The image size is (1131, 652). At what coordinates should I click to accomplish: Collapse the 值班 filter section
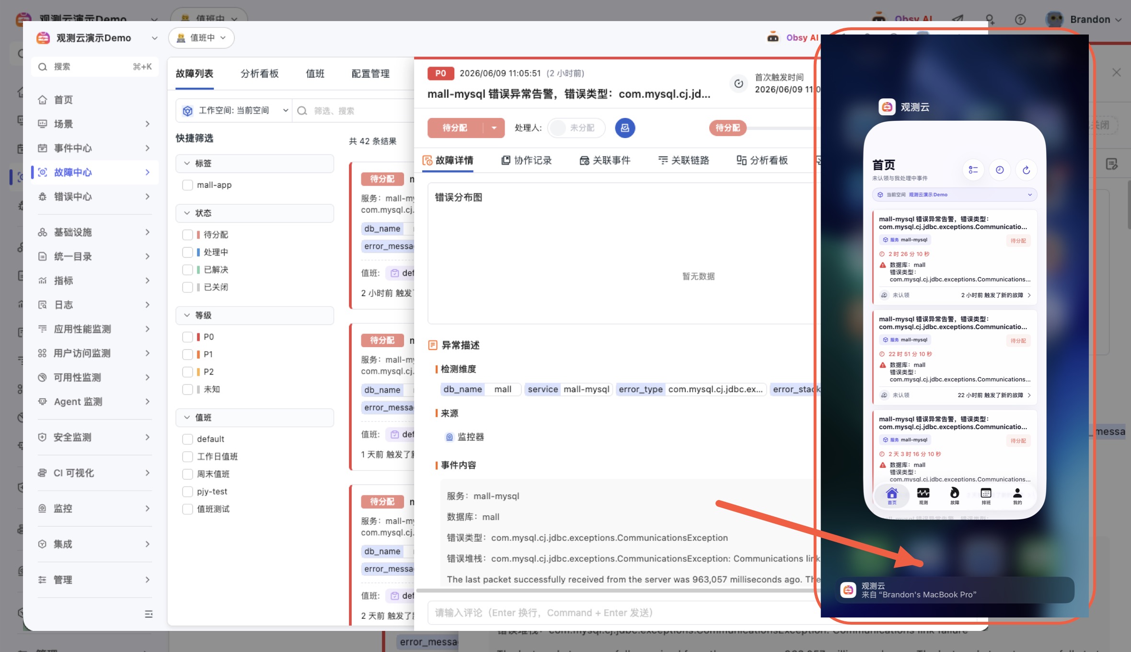(254, 418)
